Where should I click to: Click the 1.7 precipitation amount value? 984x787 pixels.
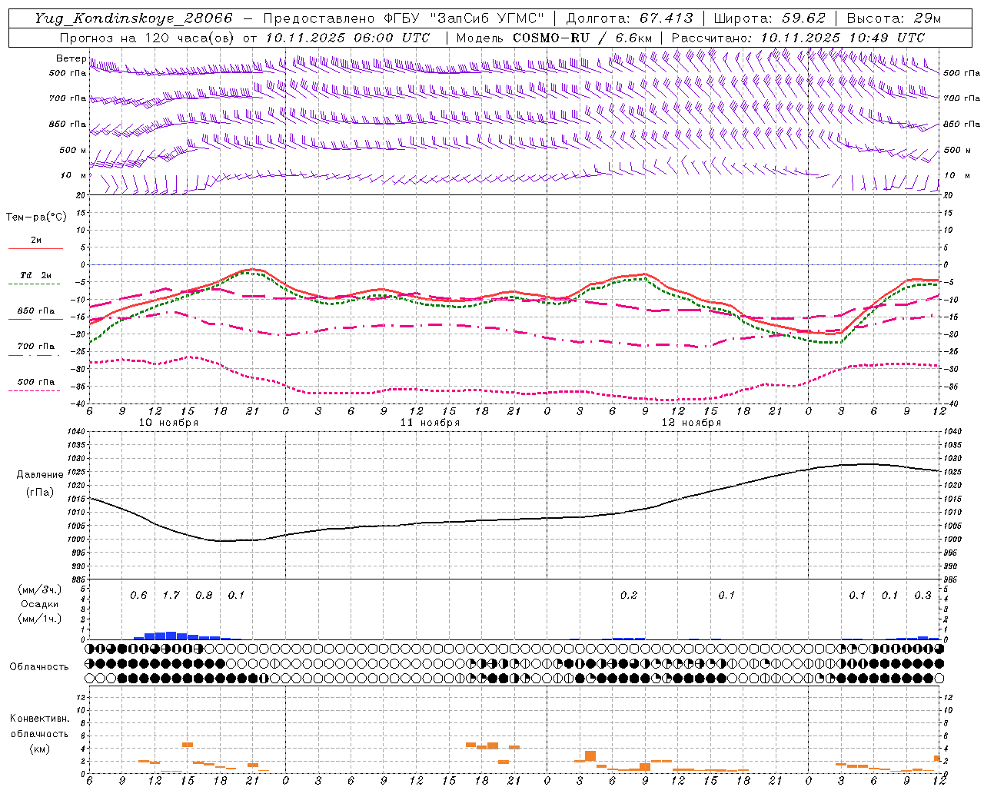(171, 595)
